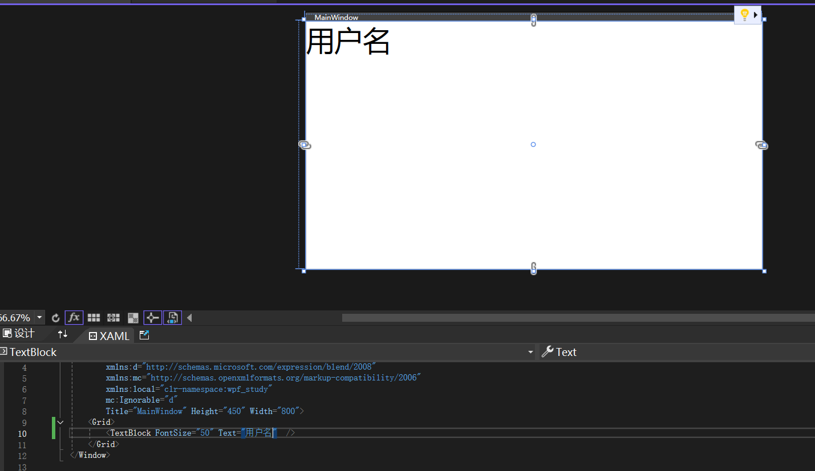Click the xmlns:d blend namespace URL

click(x=259, y=367)
